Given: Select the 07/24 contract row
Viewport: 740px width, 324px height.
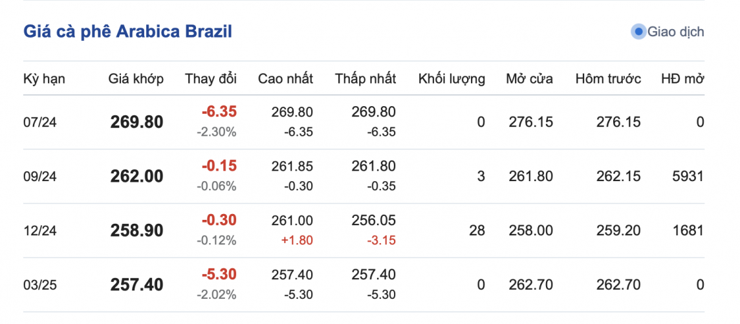Looking at the screenshot, I should pyautogui.click(x=40, y=122).
